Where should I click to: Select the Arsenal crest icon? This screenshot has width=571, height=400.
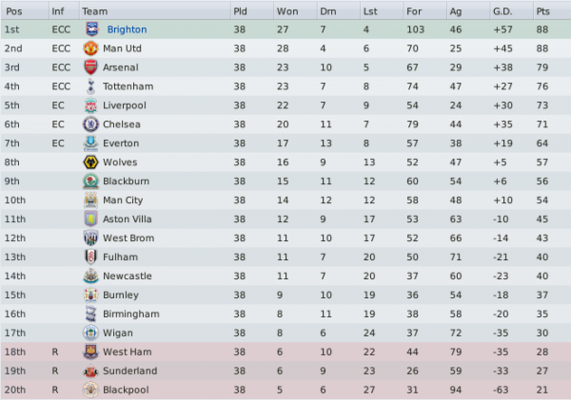point(90,67)
